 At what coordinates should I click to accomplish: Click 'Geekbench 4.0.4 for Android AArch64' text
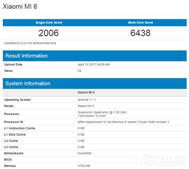[x=30, y=43]
